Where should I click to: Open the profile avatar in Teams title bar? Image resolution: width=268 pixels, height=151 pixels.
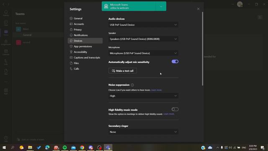coord(240,4)
